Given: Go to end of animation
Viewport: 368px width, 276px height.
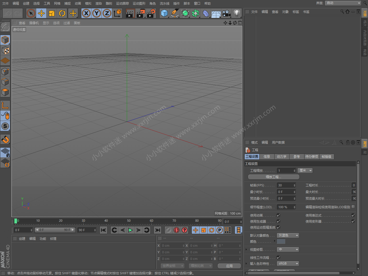Looking at the screenshot, I should [x=157, y=230].
